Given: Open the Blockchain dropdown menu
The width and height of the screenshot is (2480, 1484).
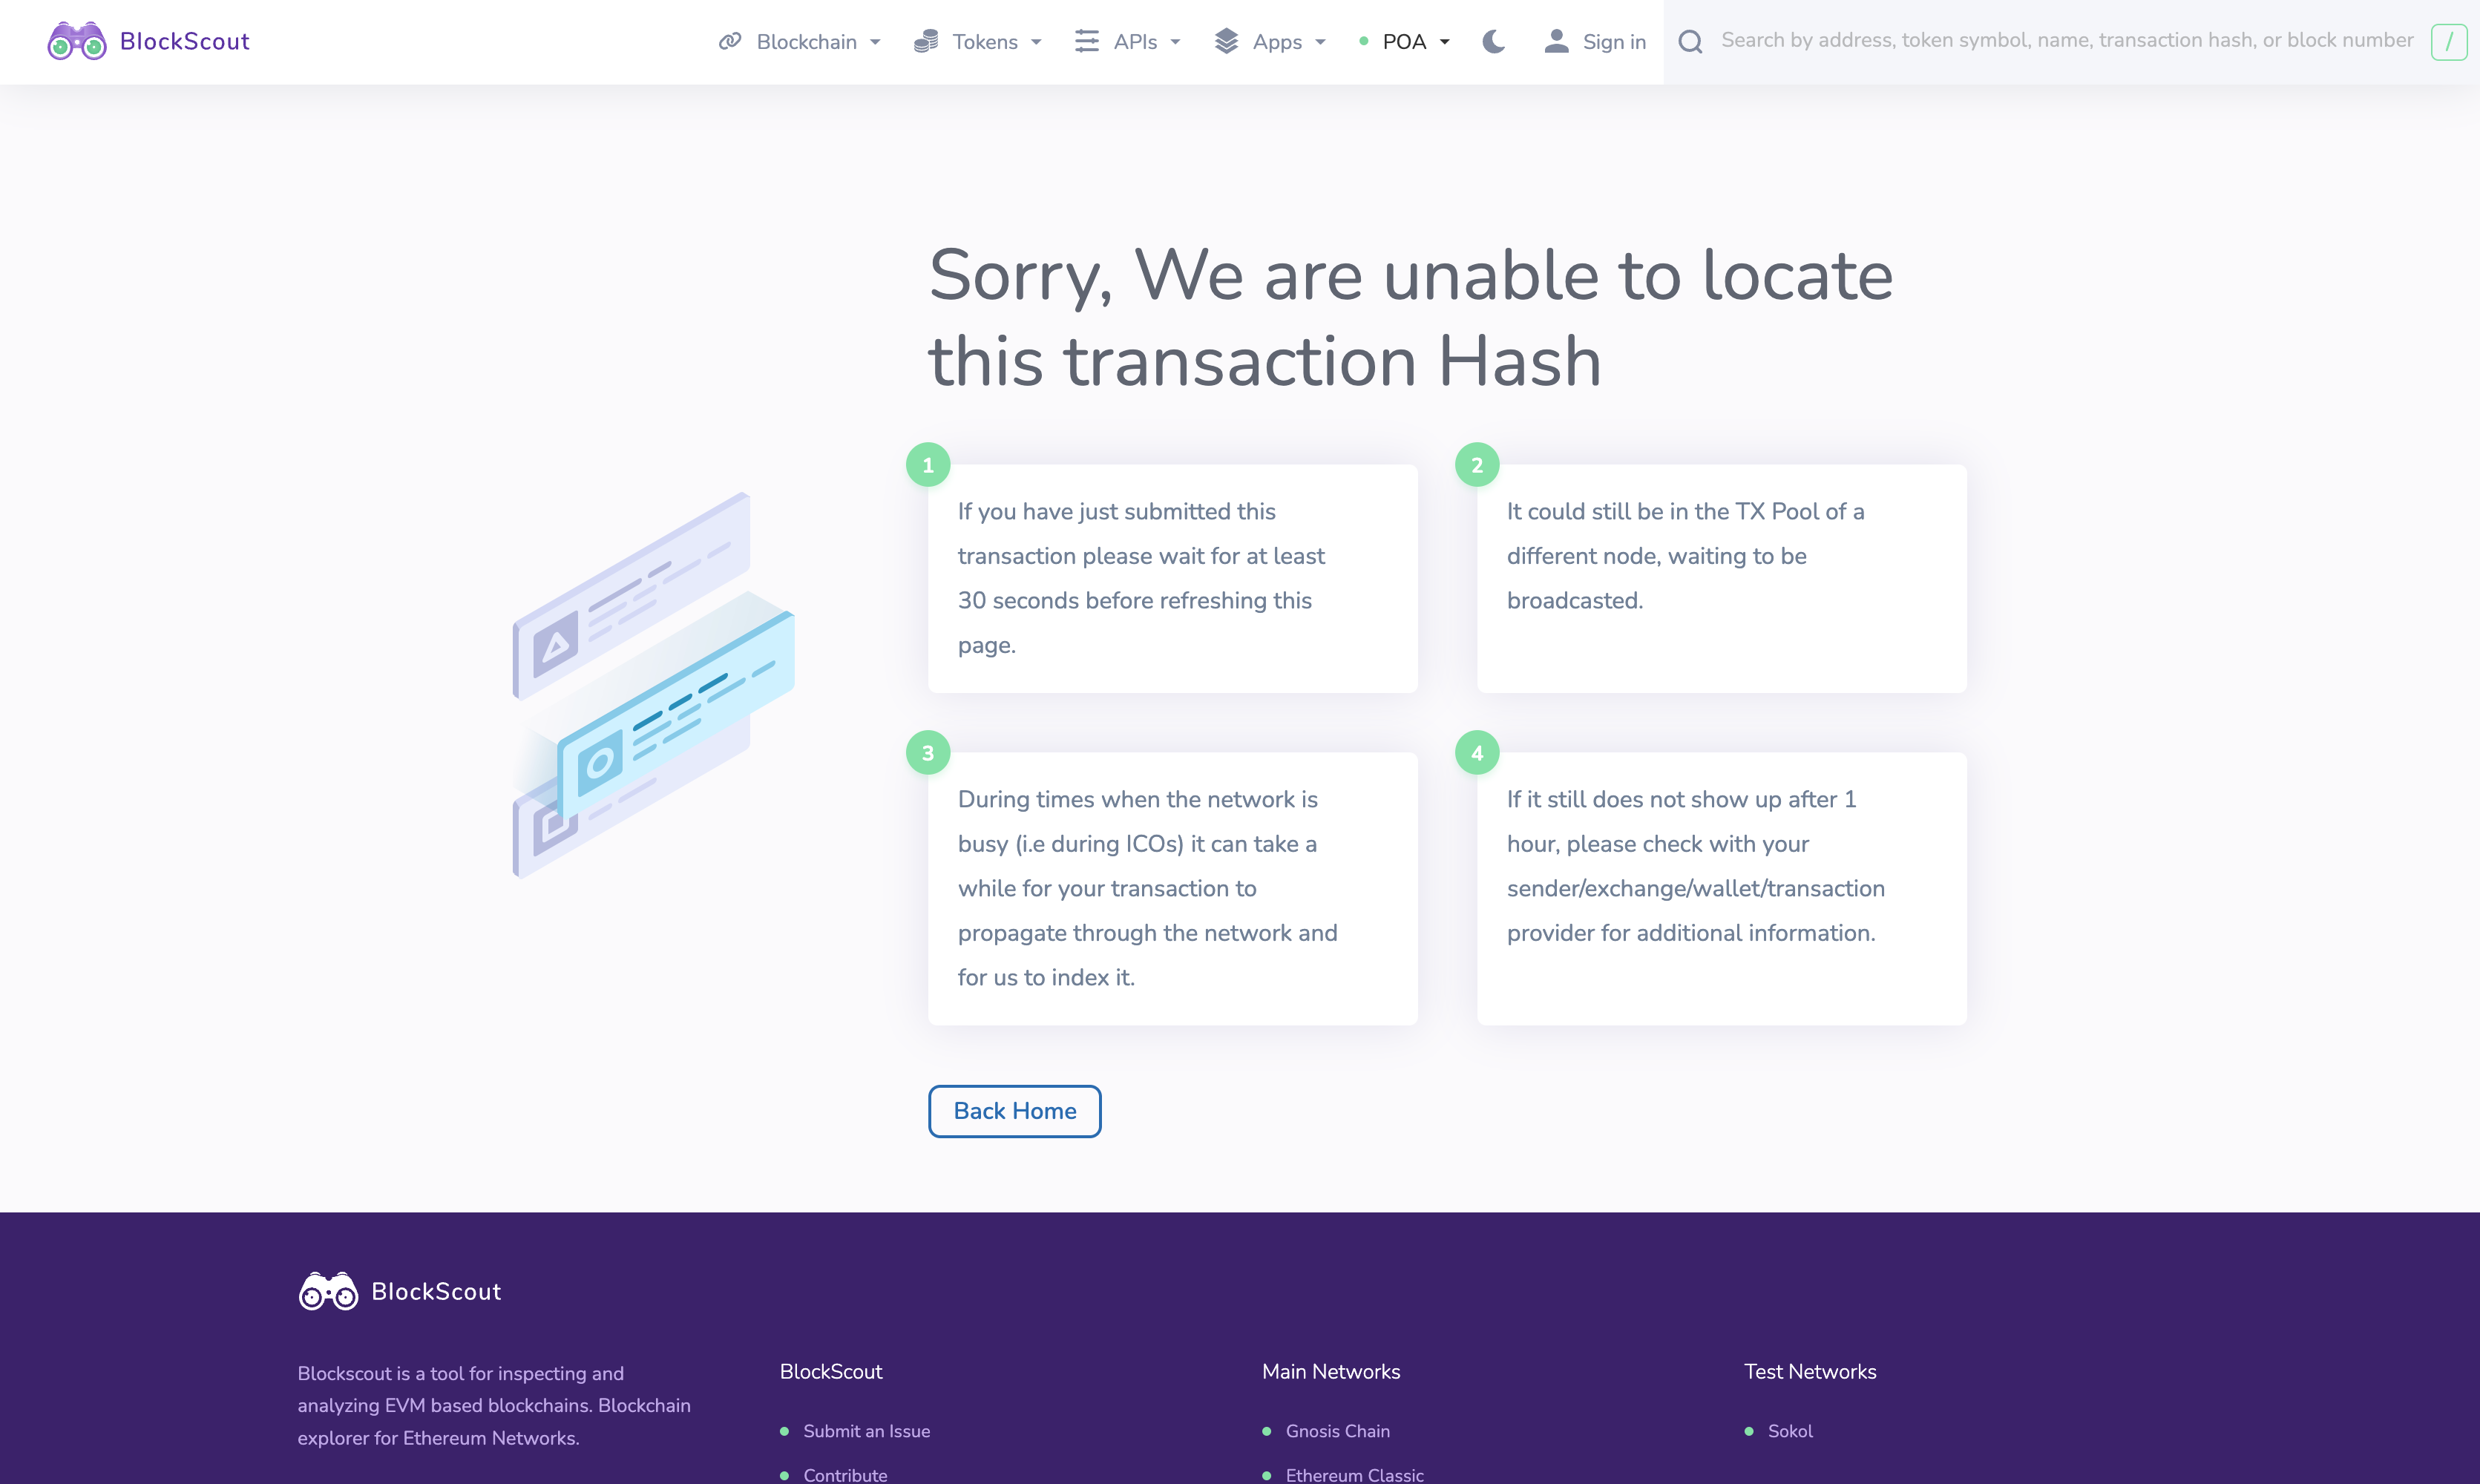Looking at the screenshot, I should point(800,41).
